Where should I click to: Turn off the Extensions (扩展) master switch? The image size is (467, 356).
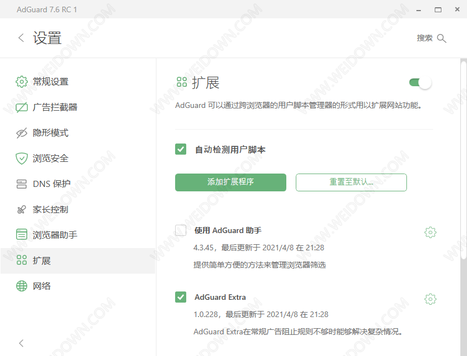tap(420, 83)
